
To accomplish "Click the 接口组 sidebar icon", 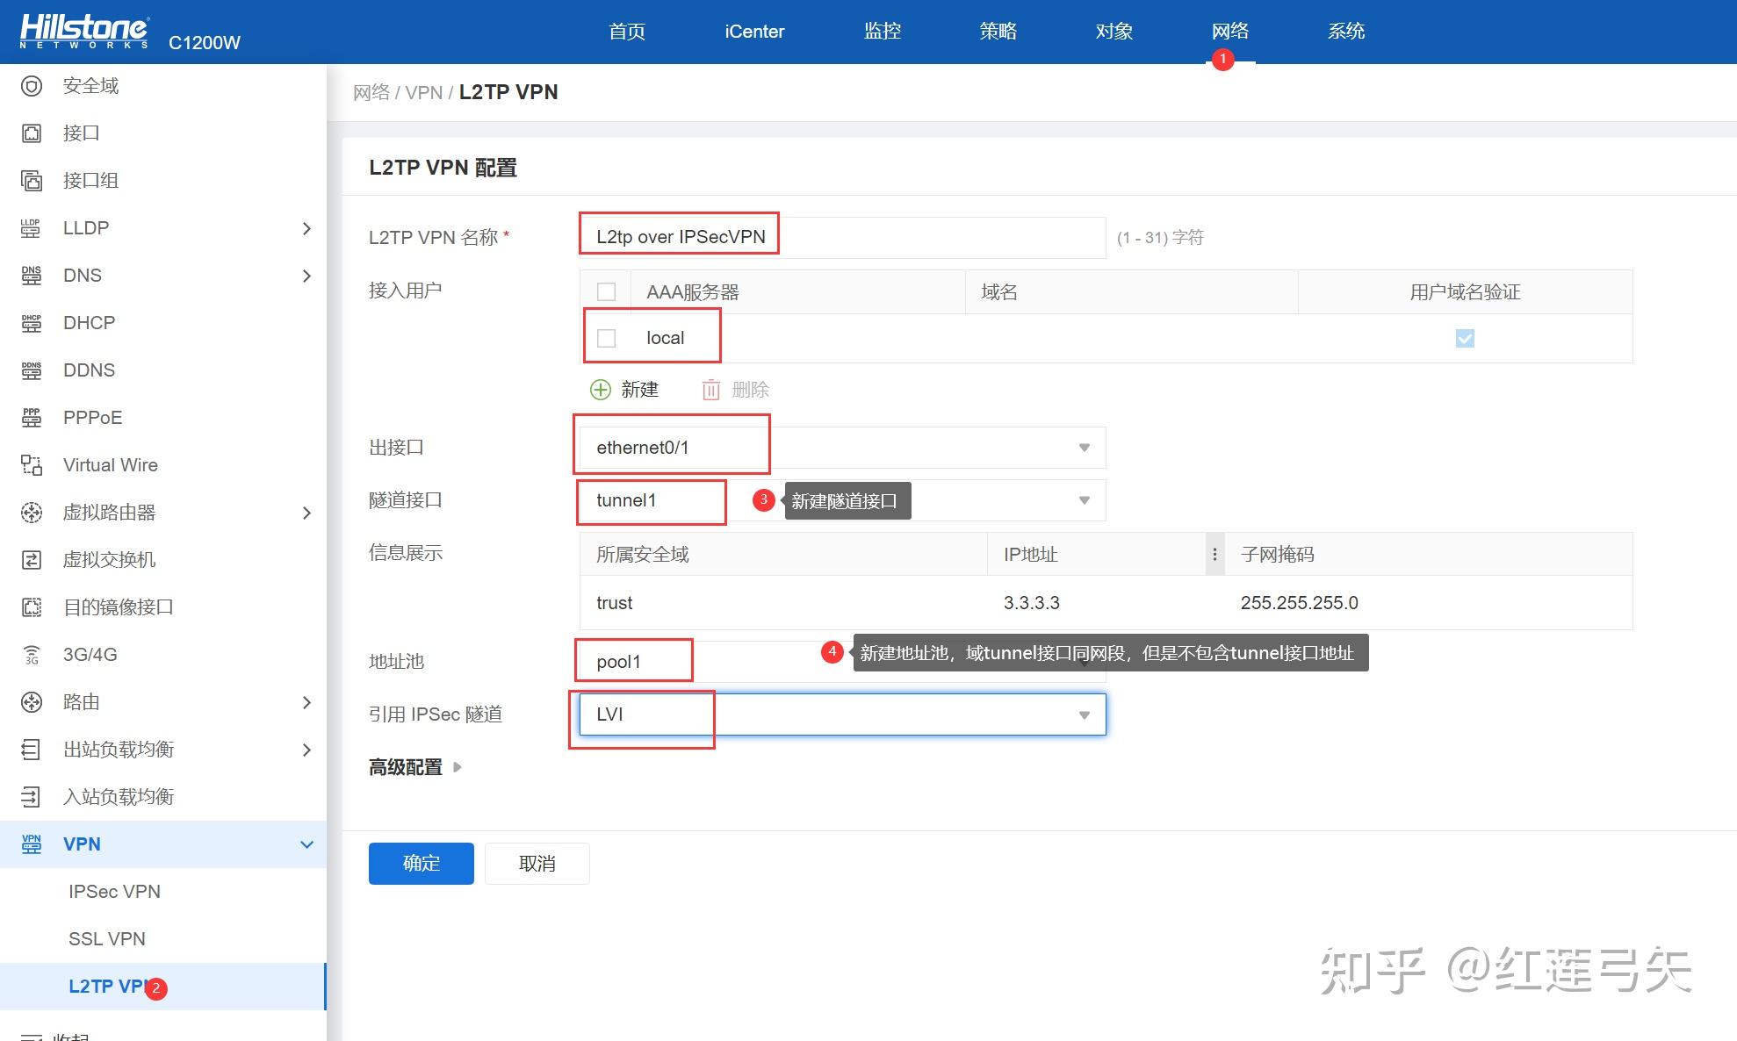I will 32,181.
